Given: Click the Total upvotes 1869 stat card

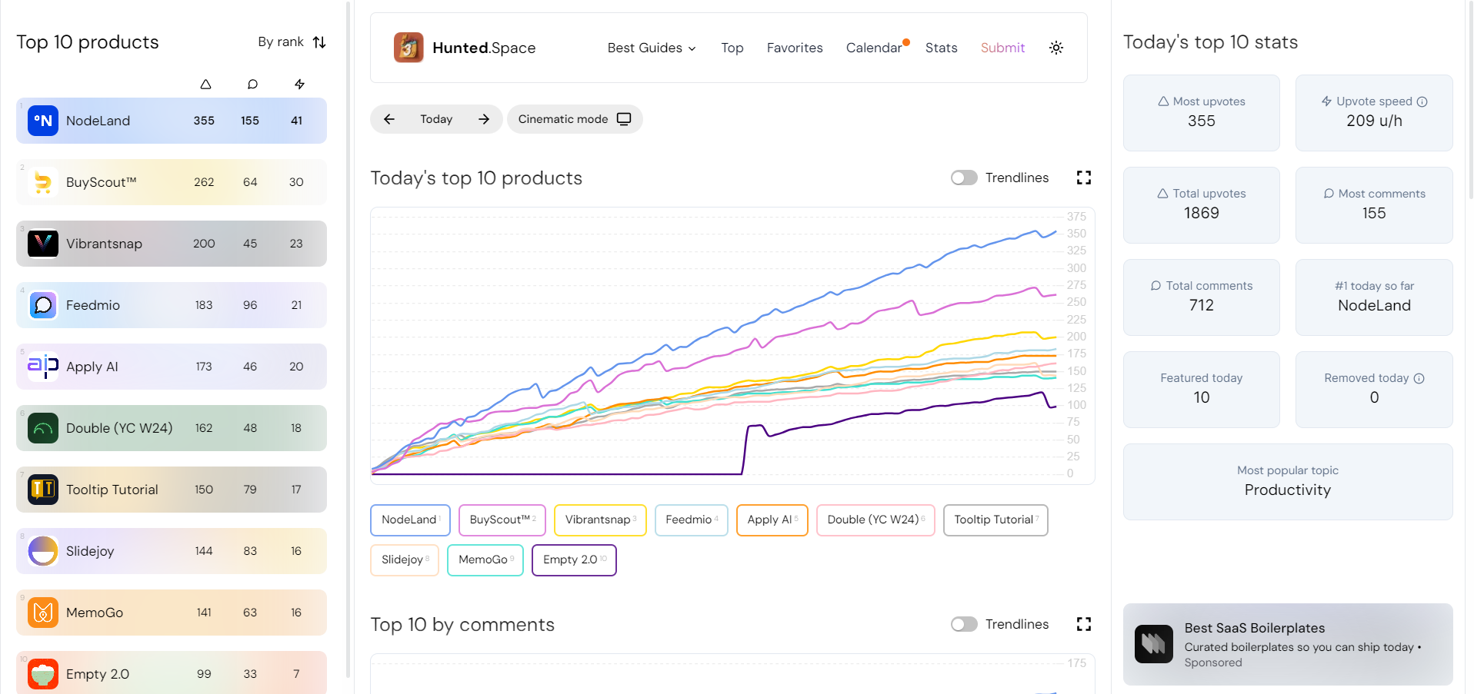Looking at the screenshot, I should [x=1202, y=205].
